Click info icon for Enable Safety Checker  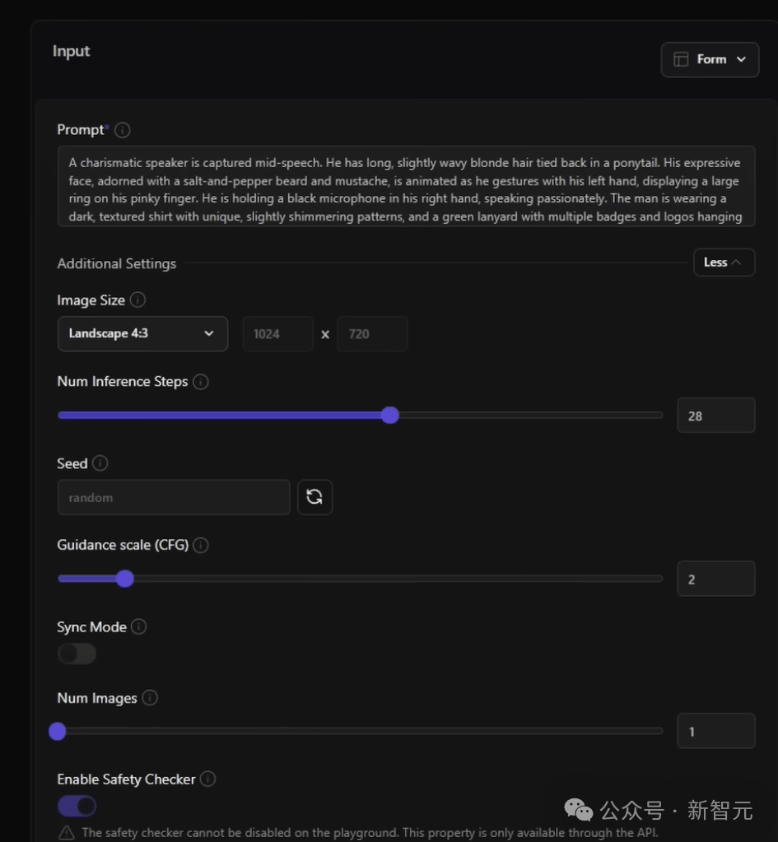tap(208, 779)
